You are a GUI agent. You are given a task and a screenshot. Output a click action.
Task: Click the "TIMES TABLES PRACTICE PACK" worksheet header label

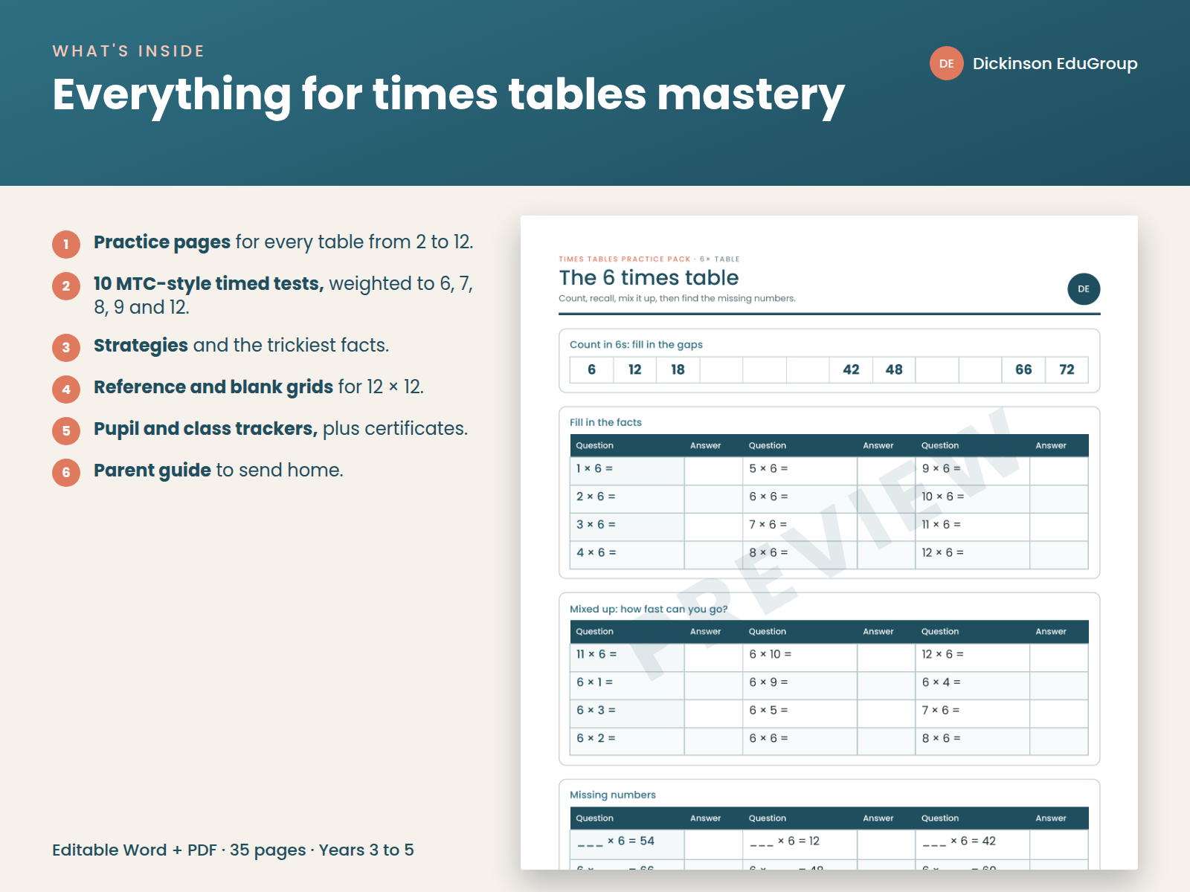[625, 259]
